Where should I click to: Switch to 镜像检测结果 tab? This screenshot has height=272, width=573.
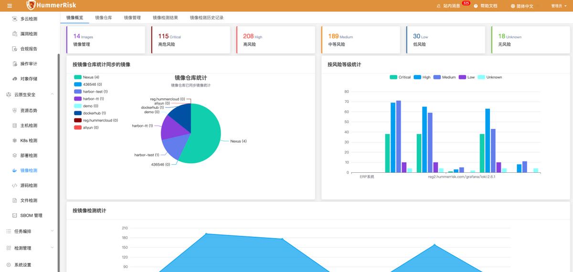pyautogui.click(x=165, y=18)
